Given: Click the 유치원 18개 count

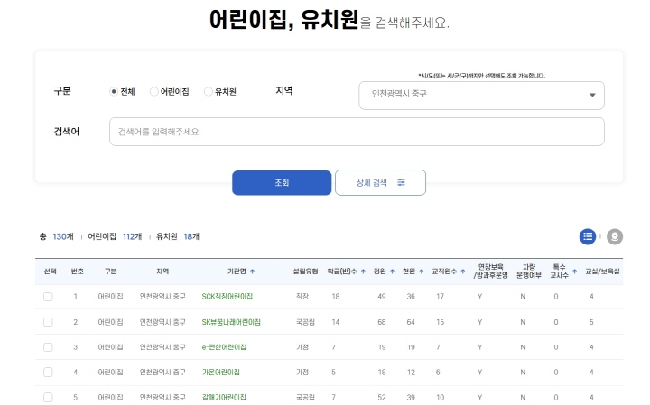Looking at the screenshot, I should pyautogui.click(x=178, y=237).
